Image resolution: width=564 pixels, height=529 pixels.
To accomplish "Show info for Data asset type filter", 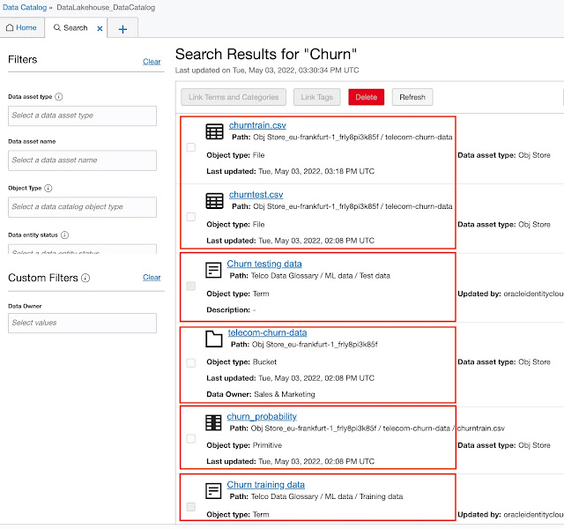I will pyautogui.click(x=59, y=97).
